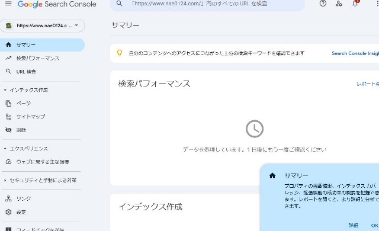Screen dimensions: 379x231
Task: Click 詳細 in the サマリー tooltip
Action: [353, 226]
